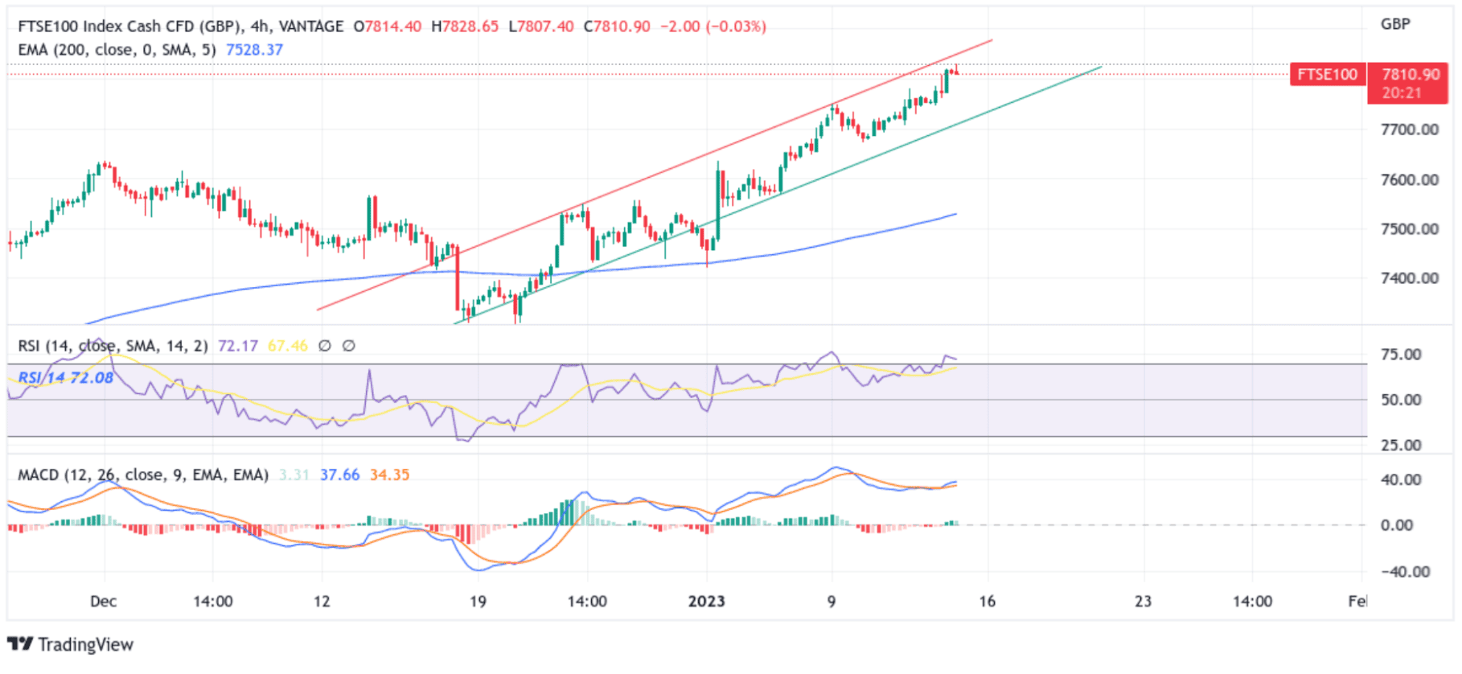Click the MACD signal value 34.35
The width and height of the screenshot is (1462, 674).
pyautogui.click(x=390, y=475)
